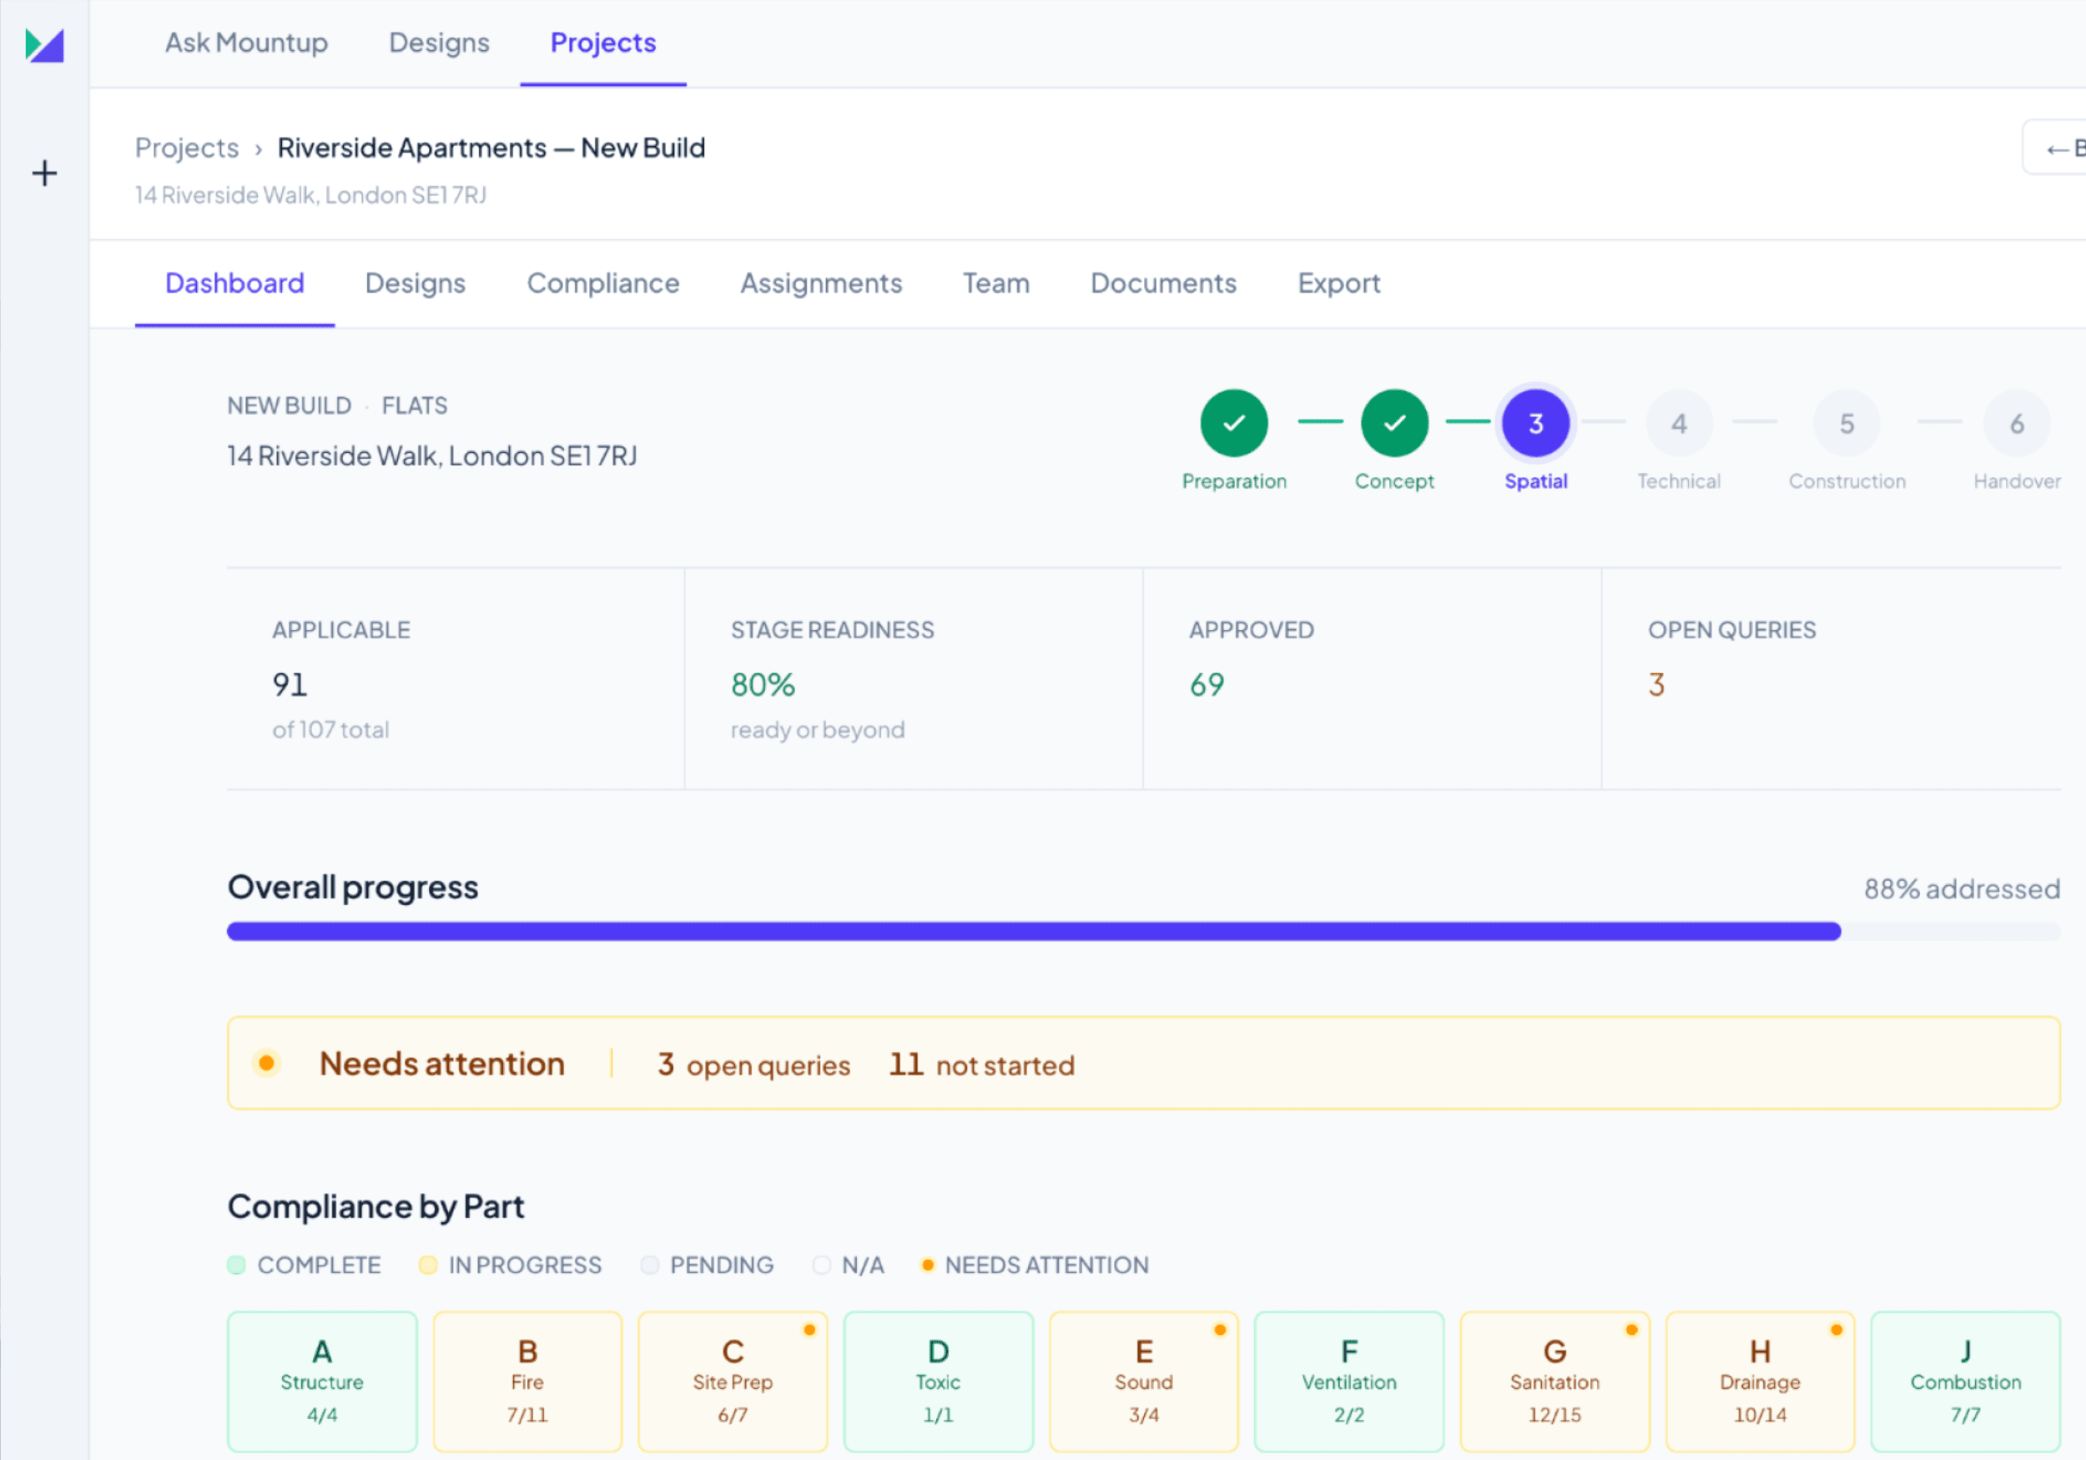Click attention dot on Site Prep card
The width and height of the screenshot is (2086, 1460).
pos(809,1330)
